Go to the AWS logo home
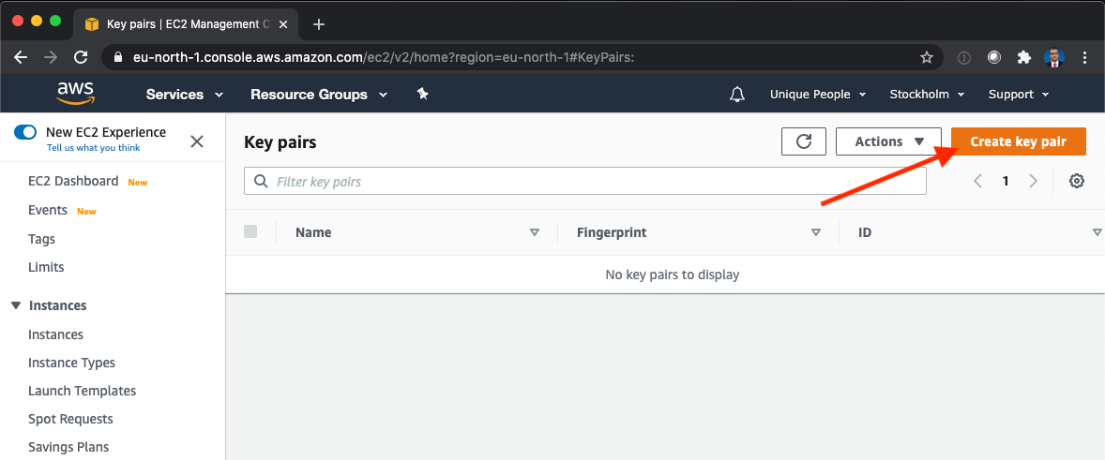 click(x=75, y=93)
